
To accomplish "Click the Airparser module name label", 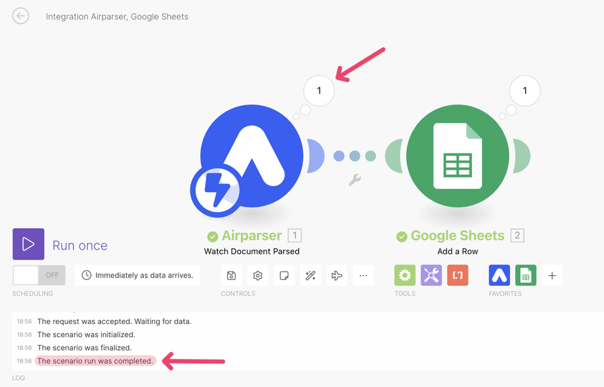I will coord(252,235).
